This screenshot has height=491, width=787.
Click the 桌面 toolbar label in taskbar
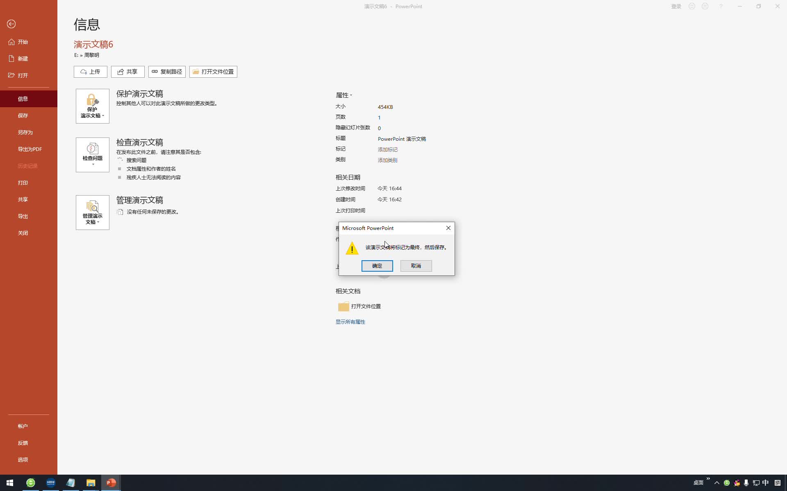[x=698, y=483]
